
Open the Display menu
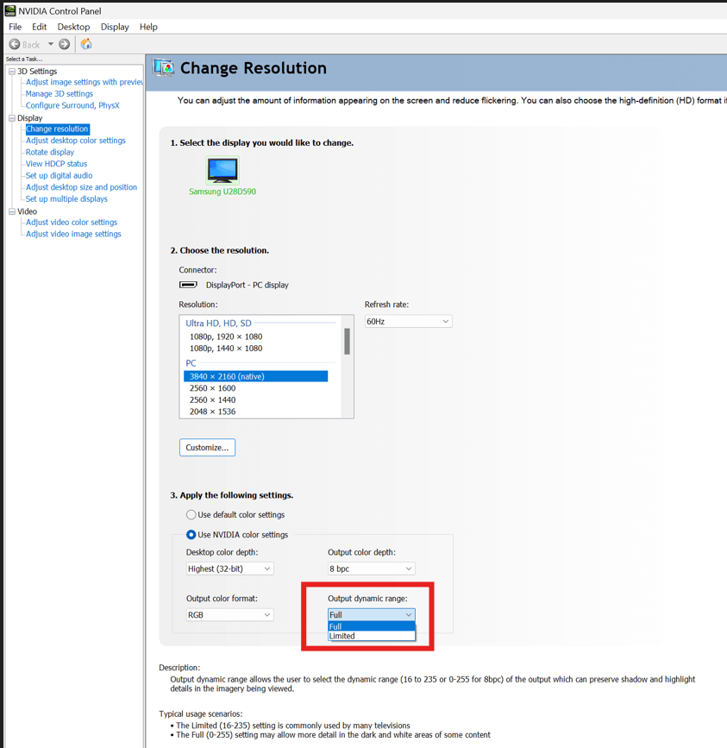pyautogui.click(x=115, y=27)
